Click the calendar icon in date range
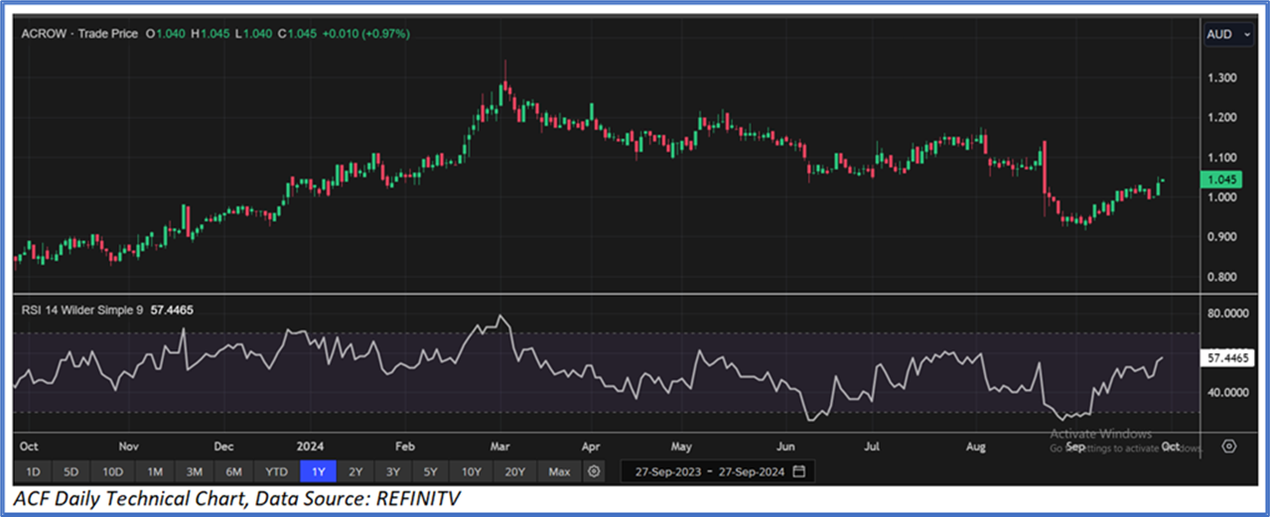The width and height of the screenshot is (1270, 517). [x=799, y=470]
